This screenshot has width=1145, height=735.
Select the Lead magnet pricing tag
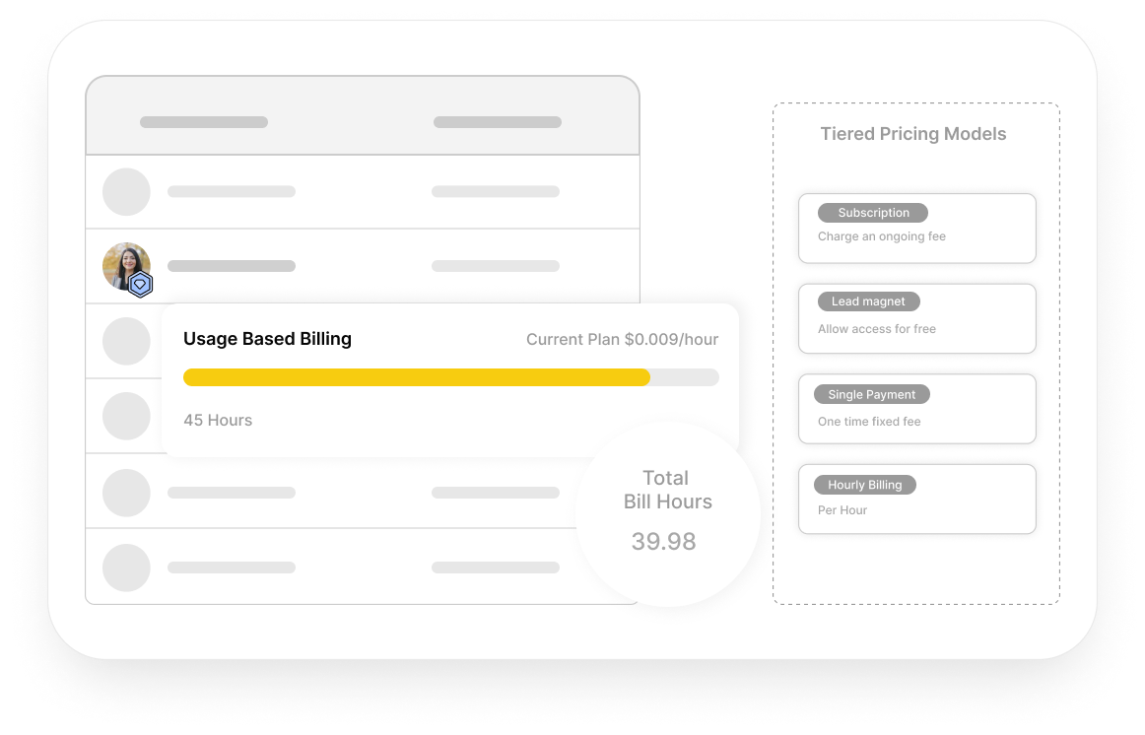(868, 301)
